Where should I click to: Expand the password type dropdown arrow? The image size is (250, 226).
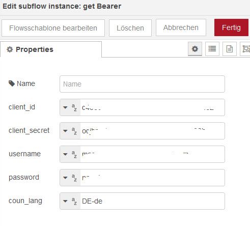[x=65, y=178]
